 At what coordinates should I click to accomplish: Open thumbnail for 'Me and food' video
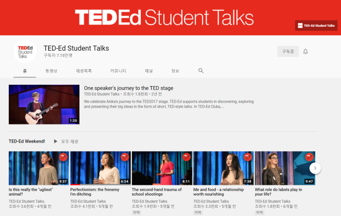(224, 168)
